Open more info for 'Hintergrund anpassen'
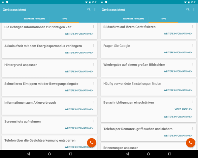This screenshot has height=158, width=198. coord(79,71)
